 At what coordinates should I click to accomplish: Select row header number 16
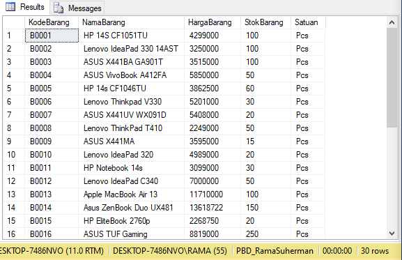(x=14, y=234)
